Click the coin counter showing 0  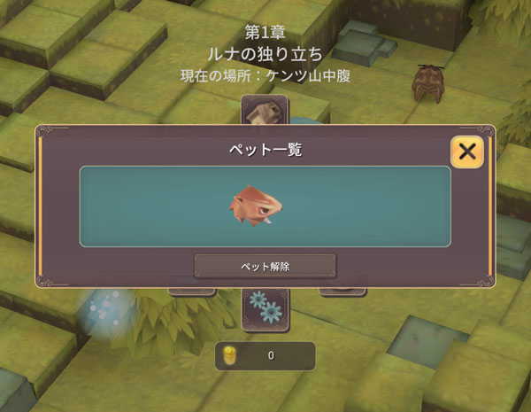click(x=265, y=355)
